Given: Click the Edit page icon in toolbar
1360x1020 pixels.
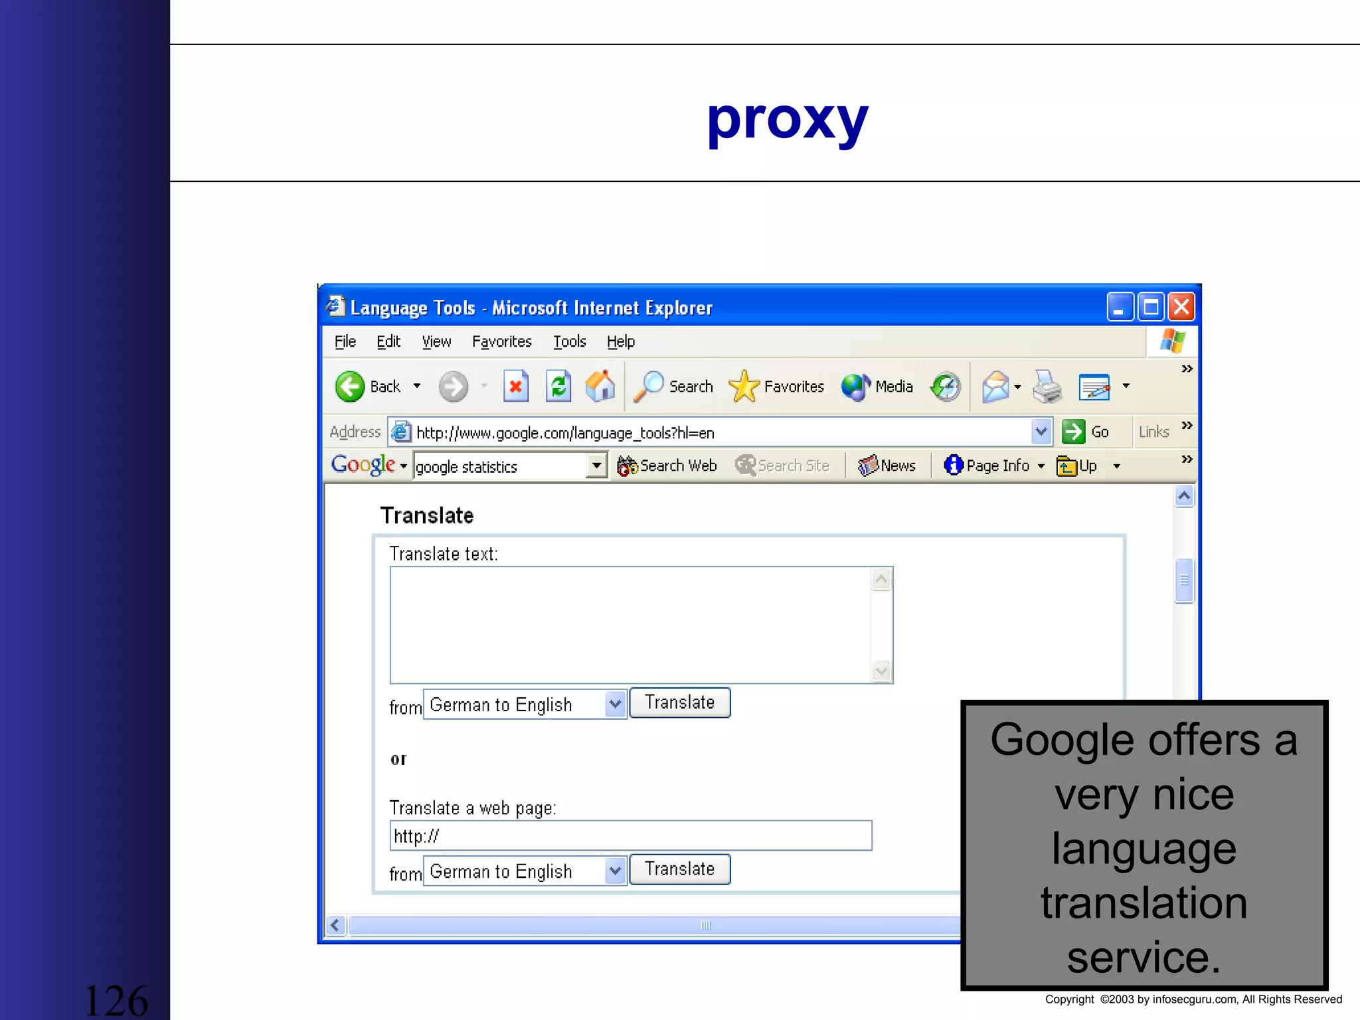Looking at the screenshot, I should click(x=1094, y=386).
